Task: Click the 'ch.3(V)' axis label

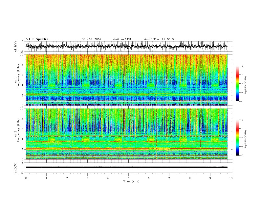Action: [x=16, y=168]
